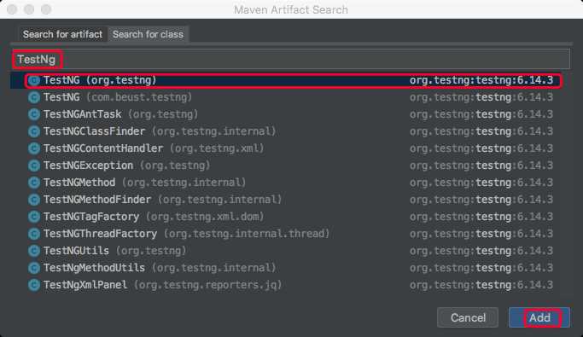This screenshot has width=583, height=337.
Task: Select the Search for class tab
Action: coord(148,34)
